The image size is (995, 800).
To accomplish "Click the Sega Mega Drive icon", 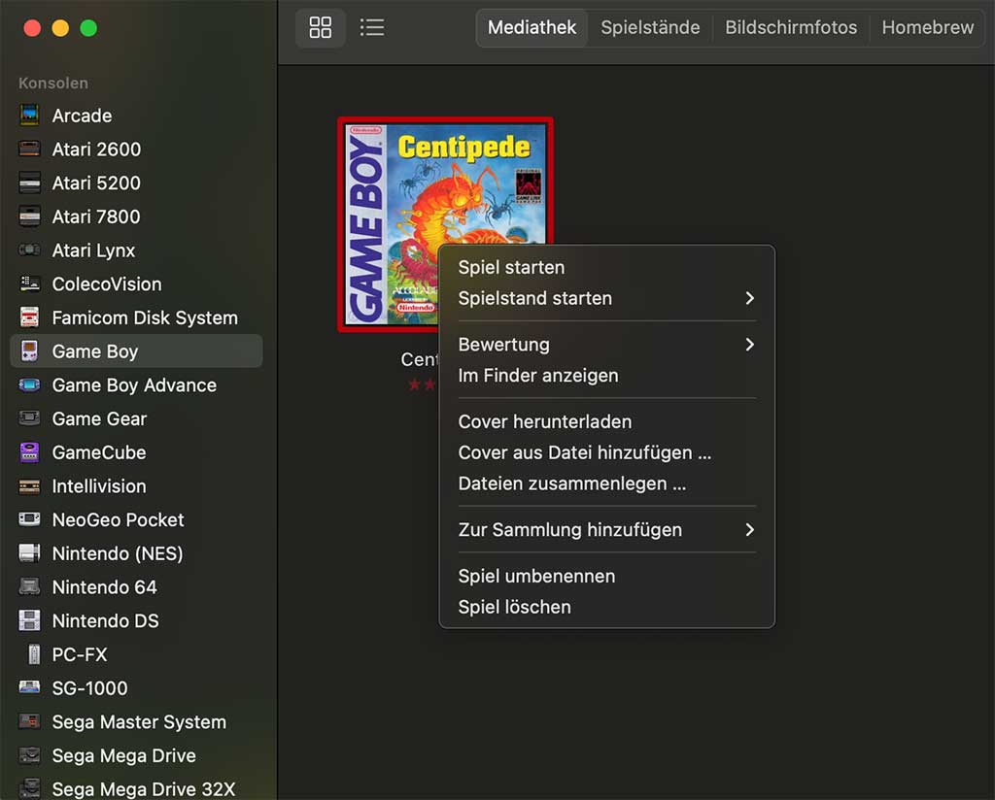I will click(29, 755).
